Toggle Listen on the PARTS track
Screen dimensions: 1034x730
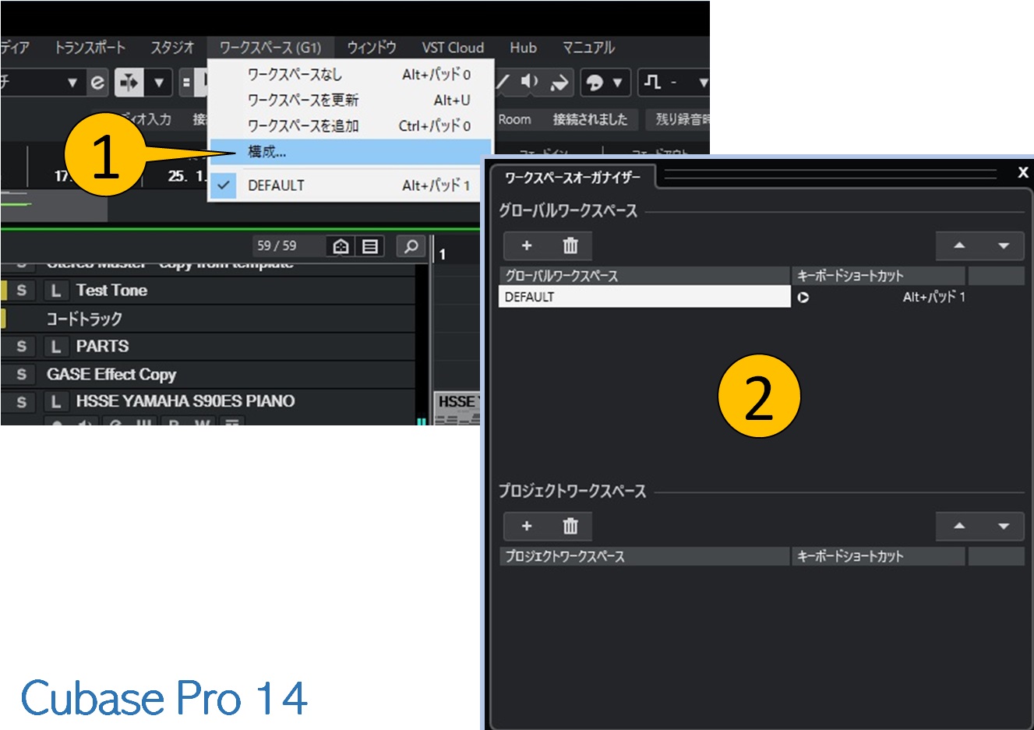(56, 346)
